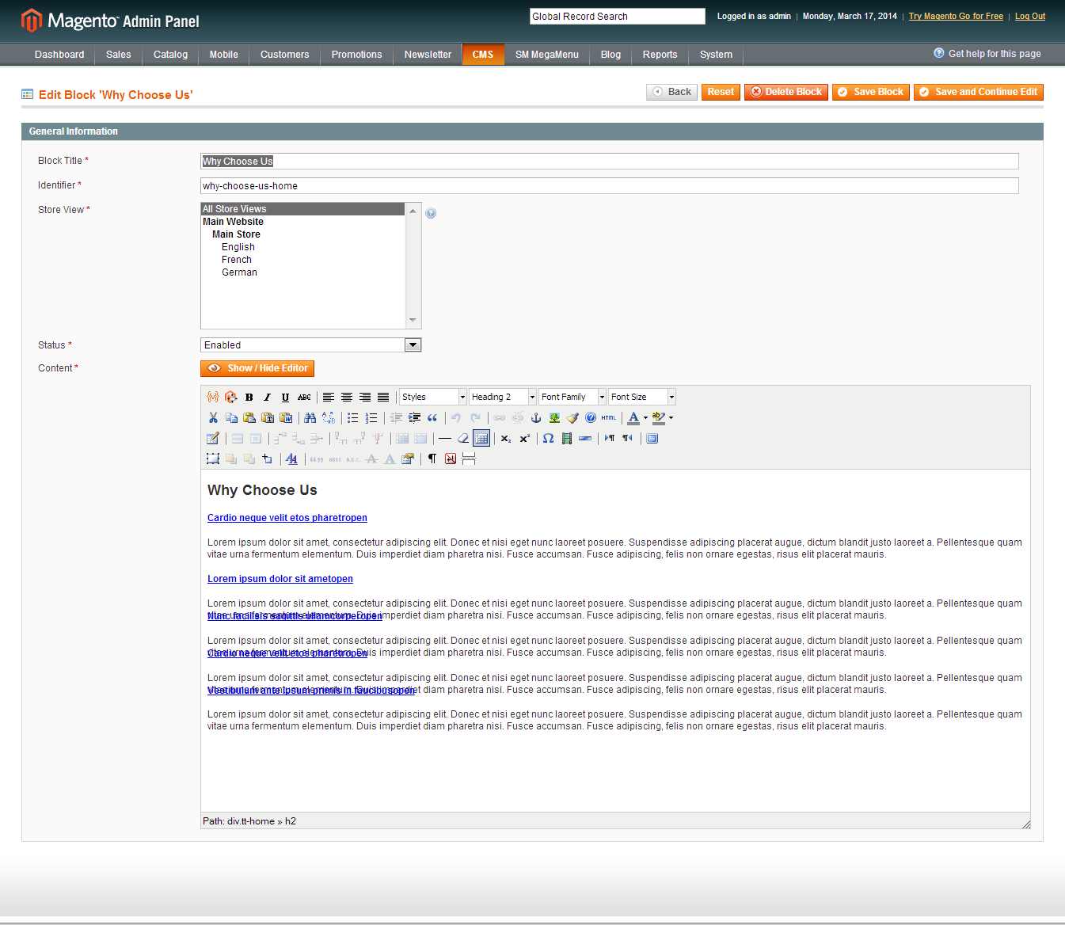This screenshot has height=925, width=1065.
Task: Apply subscript formatting
Action: tap(506, 439)
